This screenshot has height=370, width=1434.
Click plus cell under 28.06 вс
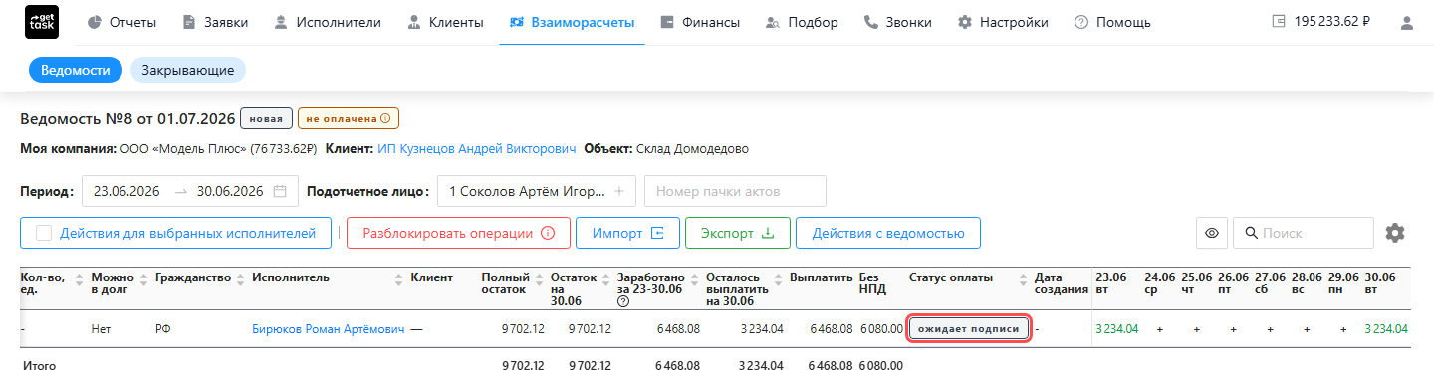(1307, 329)
